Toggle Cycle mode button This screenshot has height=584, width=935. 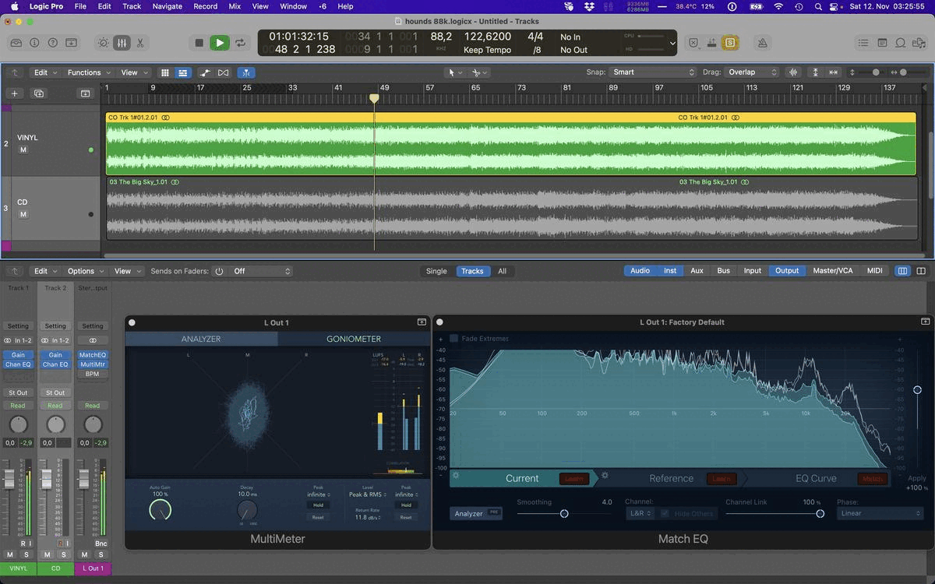(x=240, y=43)
